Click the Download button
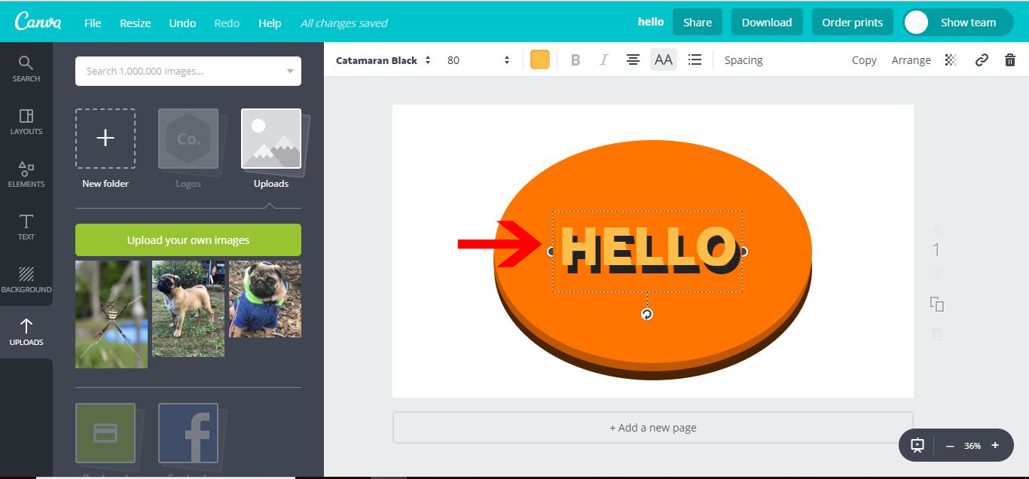The width and height of the screenshot is (1029, 479). (767, 22)
